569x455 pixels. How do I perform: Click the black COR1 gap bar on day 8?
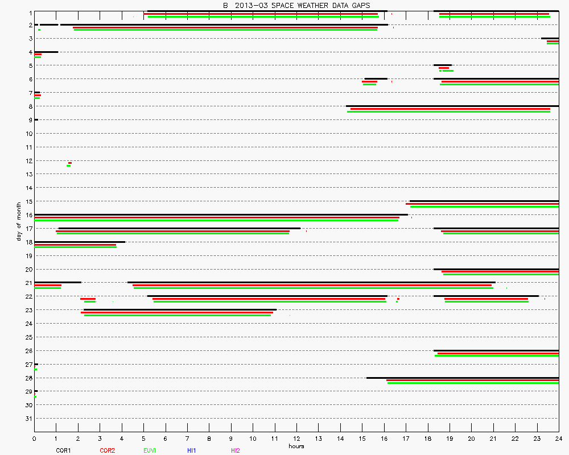tap(452, 106)
